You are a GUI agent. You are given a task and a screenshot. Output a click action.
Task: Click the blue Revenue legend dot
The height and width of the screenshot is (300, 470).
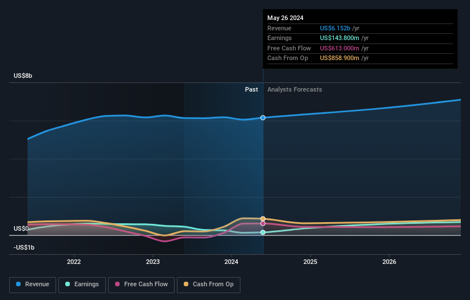[x=18, y=284]
